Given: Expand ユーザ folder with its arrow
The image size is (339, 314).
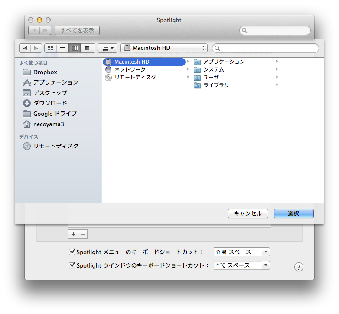Looking at the screenshot, I should [277, 77].
